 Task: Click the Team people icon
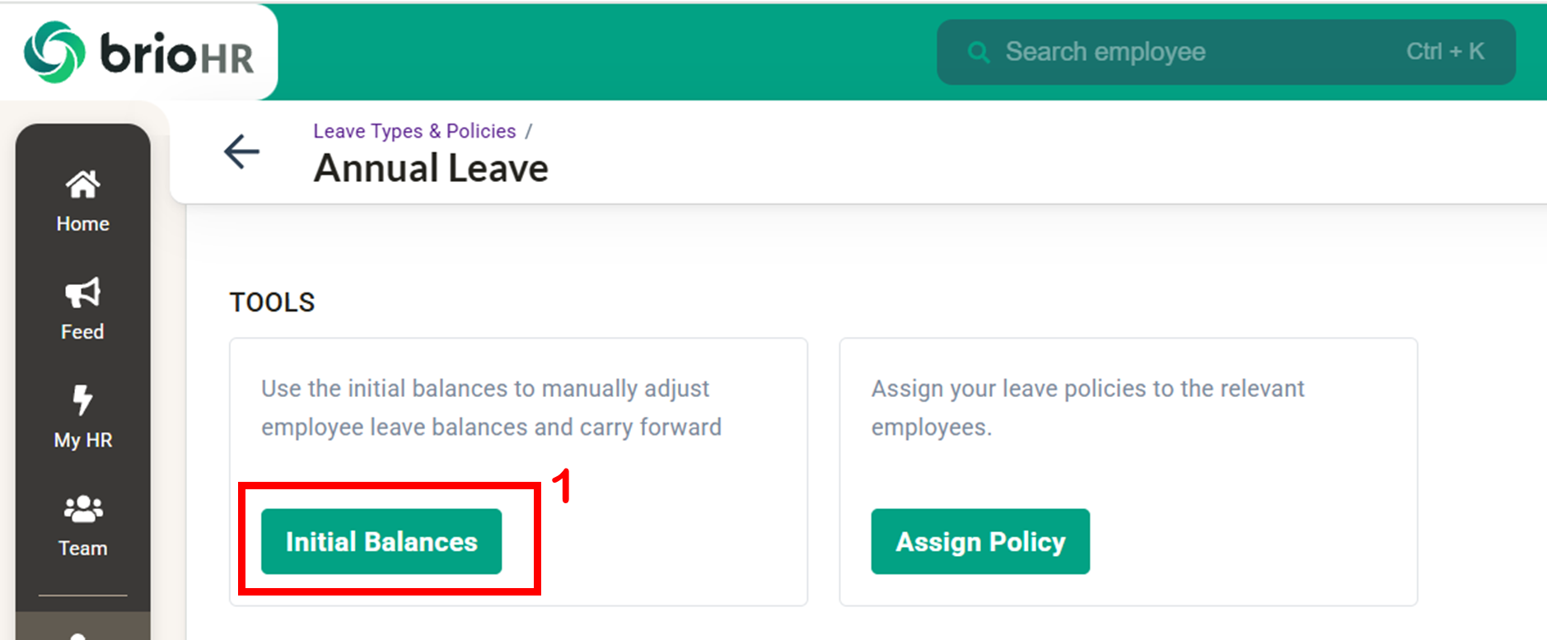tap(82, 509)
